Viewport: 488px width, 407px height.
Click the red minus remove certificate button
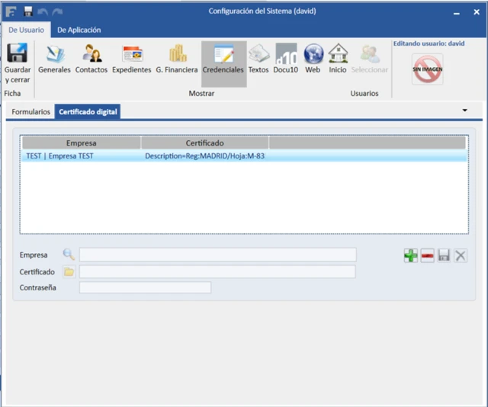(x=427, y=256)
